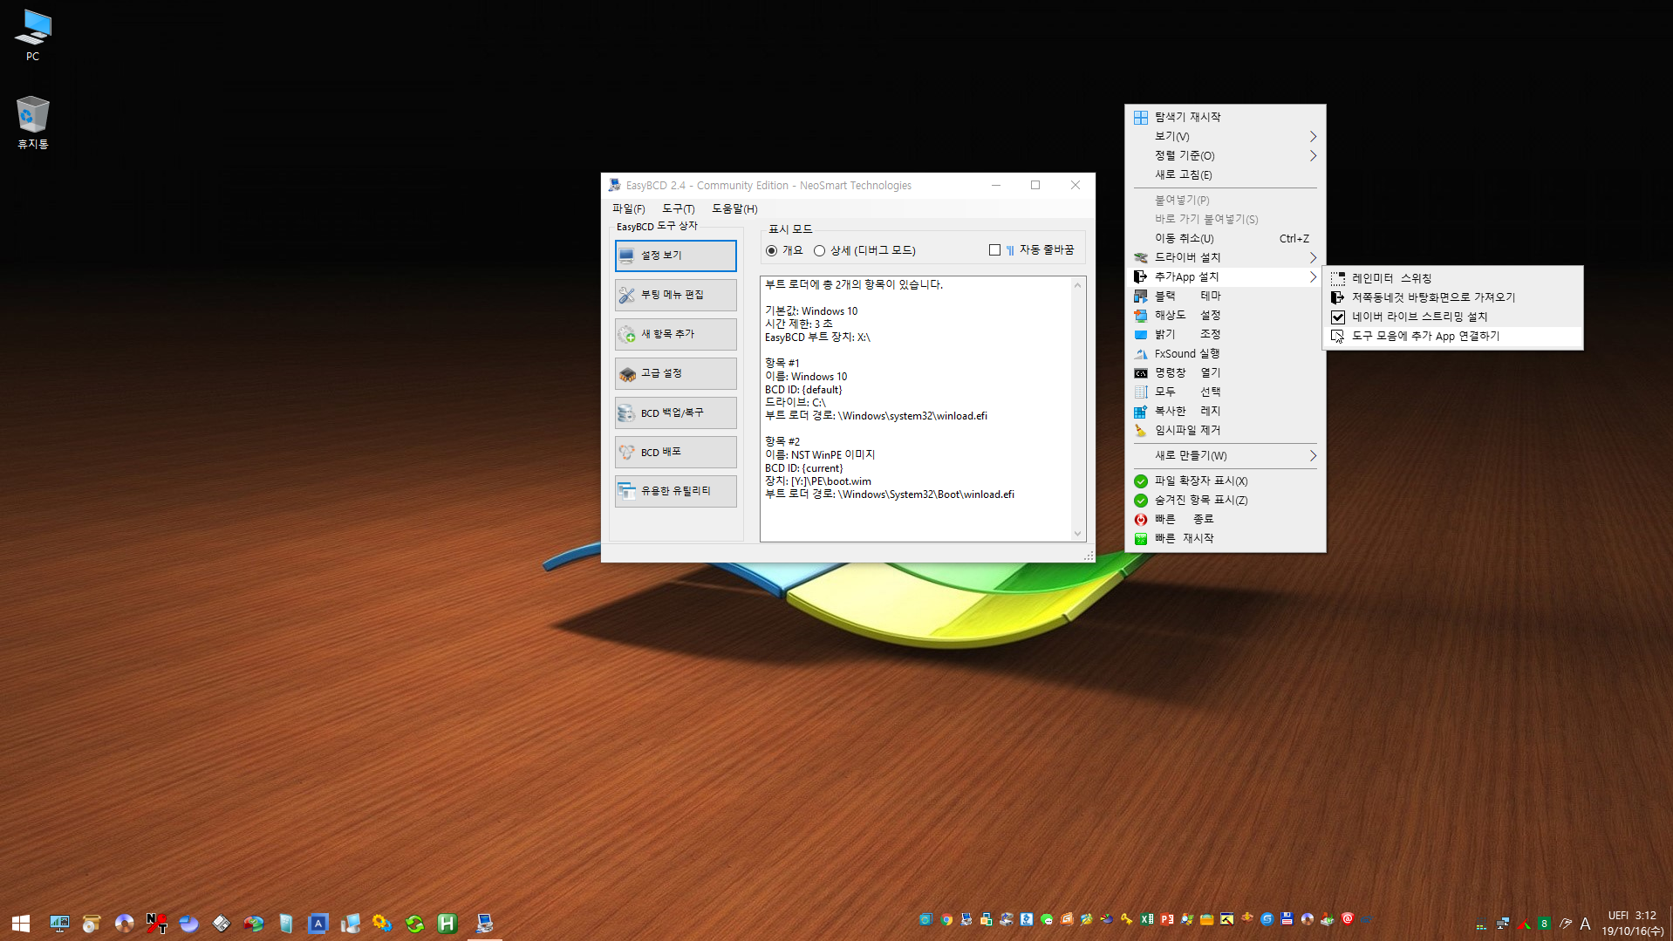Open BCD 배포 in EasyBCD
The height and width of the screenshot is (941, 1673).
pyautogui.click(x=676, y=452)
